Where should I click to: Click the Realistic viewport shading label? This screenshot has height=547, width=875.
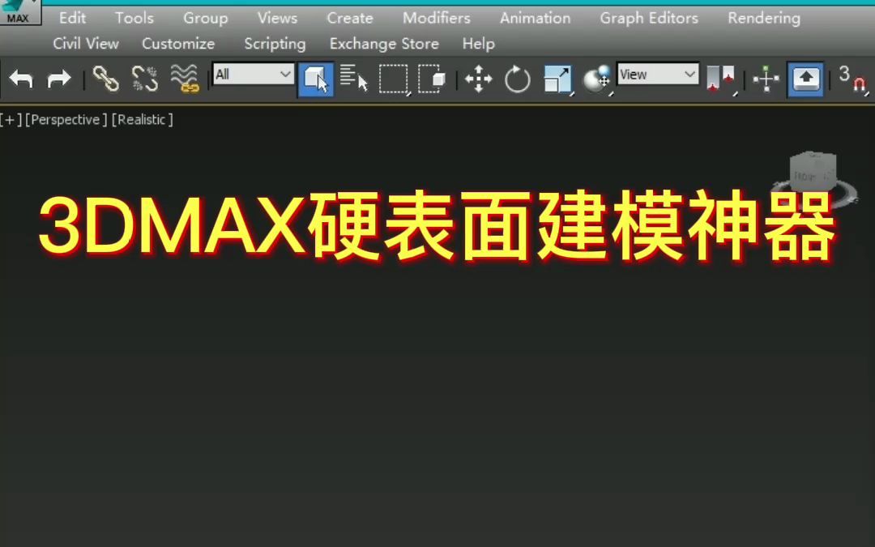143,119
